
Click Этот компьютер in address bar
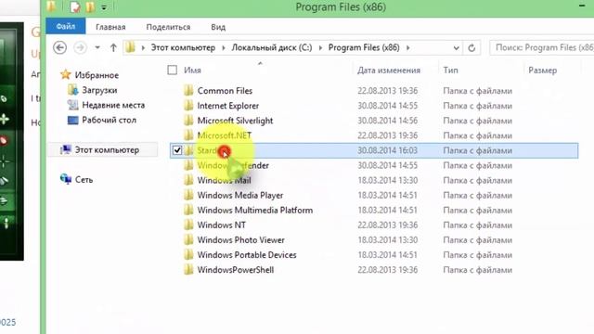pyautogui.click(x=183, y=47)
